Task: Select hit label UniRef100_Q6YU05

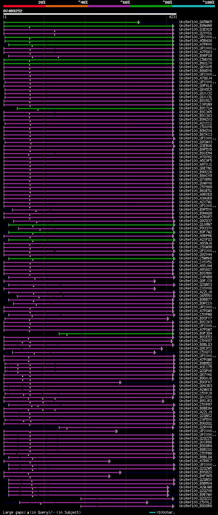Action: tap(196, 67)
